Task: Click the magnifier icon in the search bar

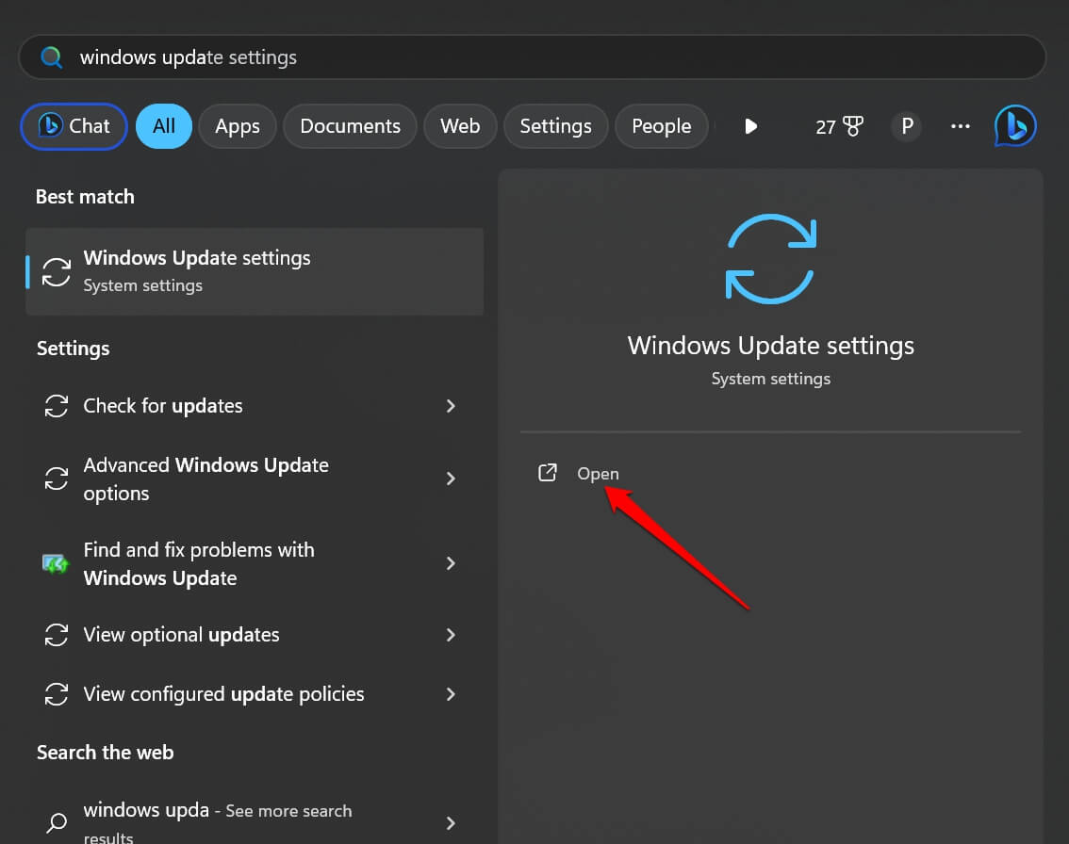Action: tap(52, 57)
